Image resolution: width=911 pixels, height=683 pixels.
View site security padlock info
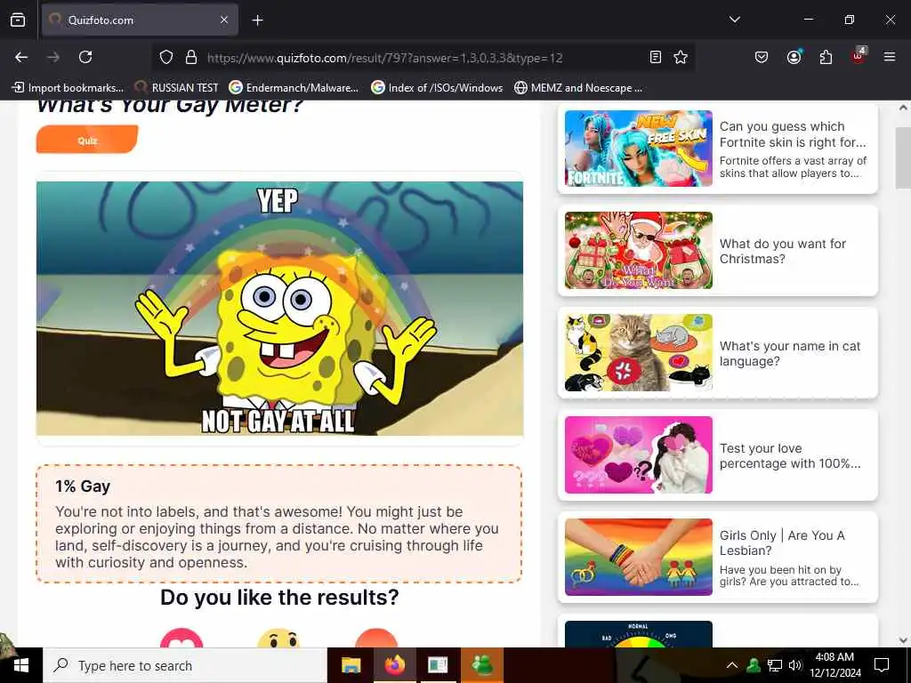[x=190, y=57]
